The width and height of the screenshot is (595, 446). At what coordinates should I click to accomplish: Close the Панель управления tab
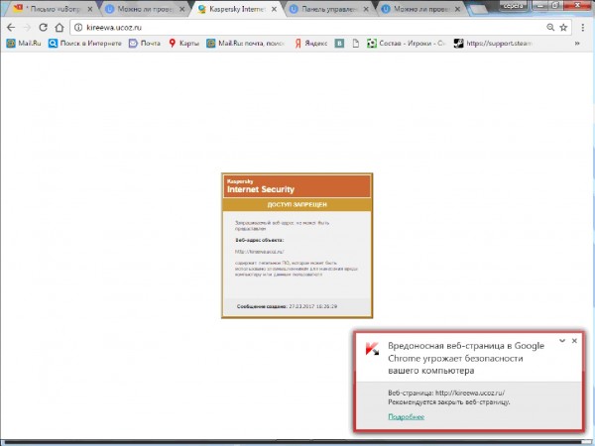click(x=366, y=9)
